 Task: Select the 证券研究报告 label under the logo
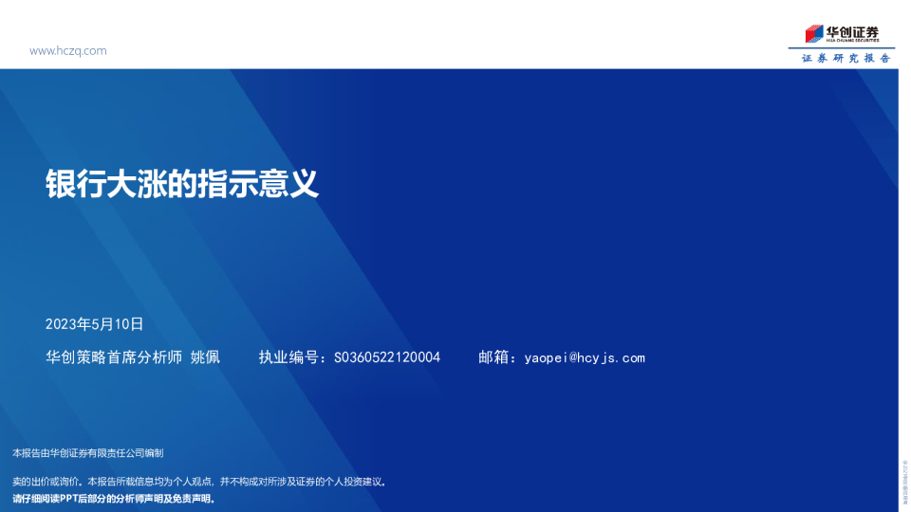coord(846,59)
